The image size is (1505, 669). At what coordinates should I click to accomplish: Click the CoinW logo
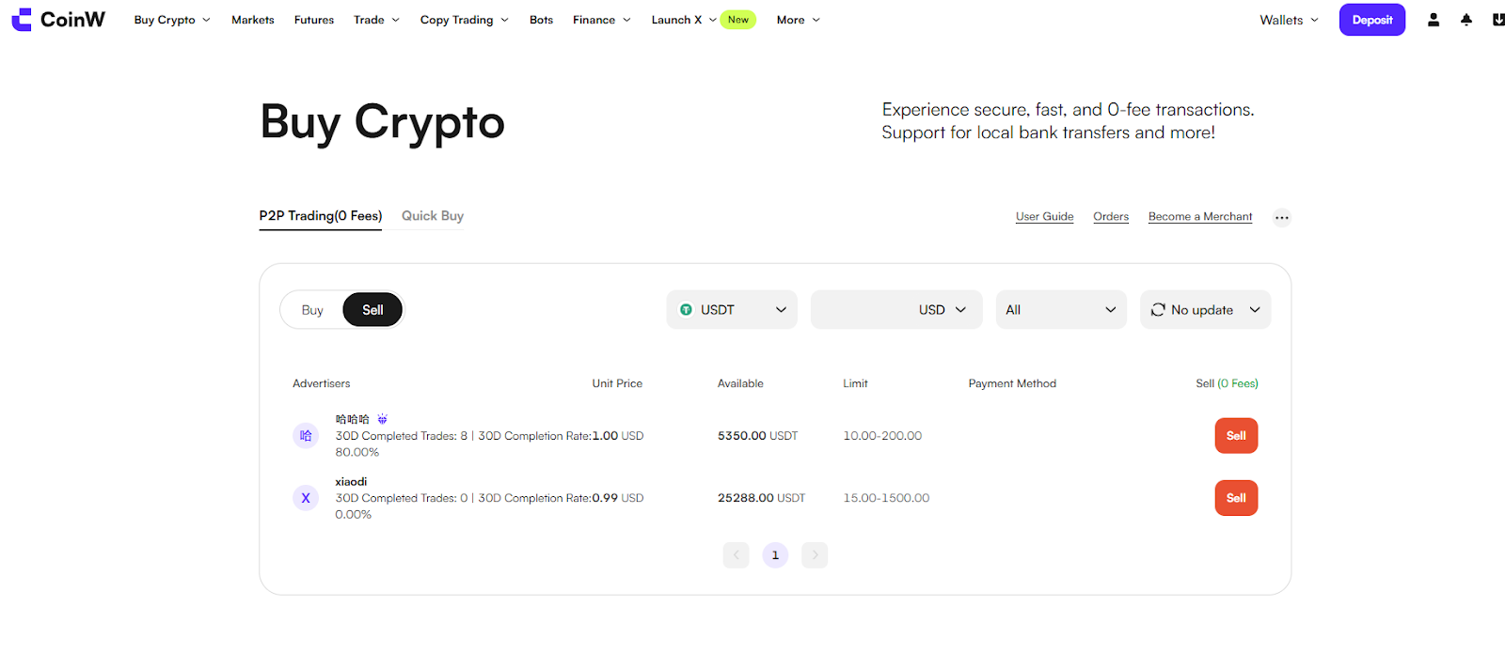[x=58, y=20]
